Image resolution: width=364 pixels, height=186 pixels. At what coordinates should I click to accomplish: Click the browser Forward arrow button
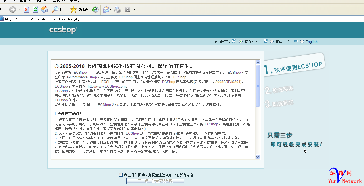coord(12,9)
